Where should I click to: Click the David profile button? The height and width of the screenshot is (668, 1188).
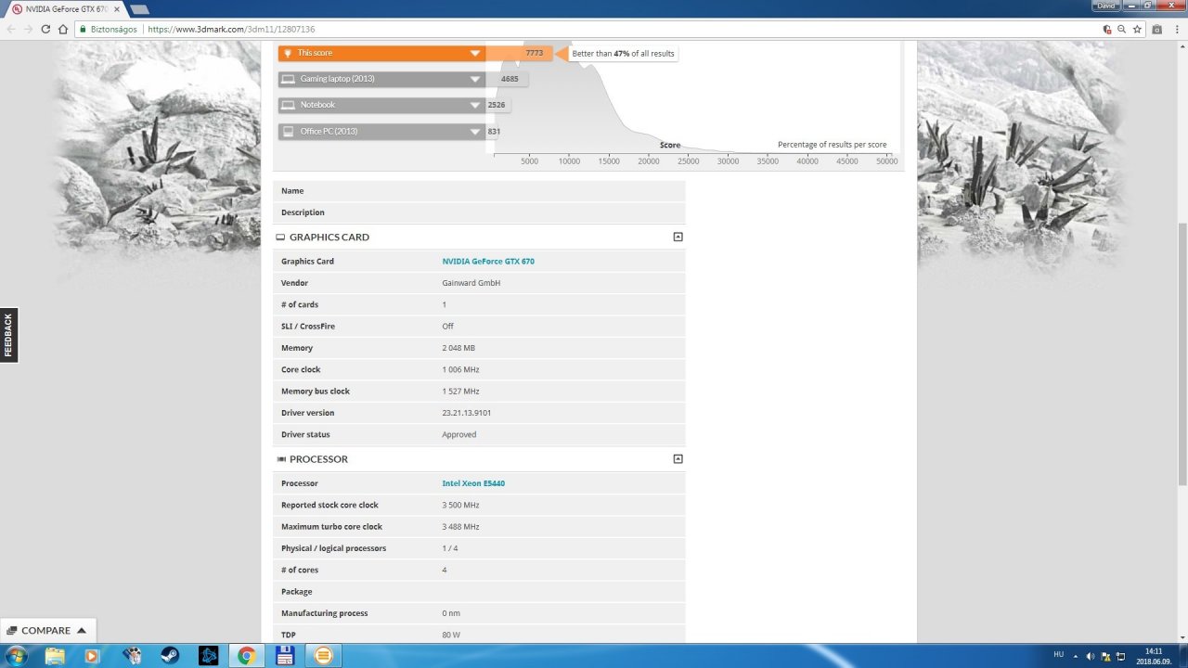pyautogui.click(x=1105, y=6)
